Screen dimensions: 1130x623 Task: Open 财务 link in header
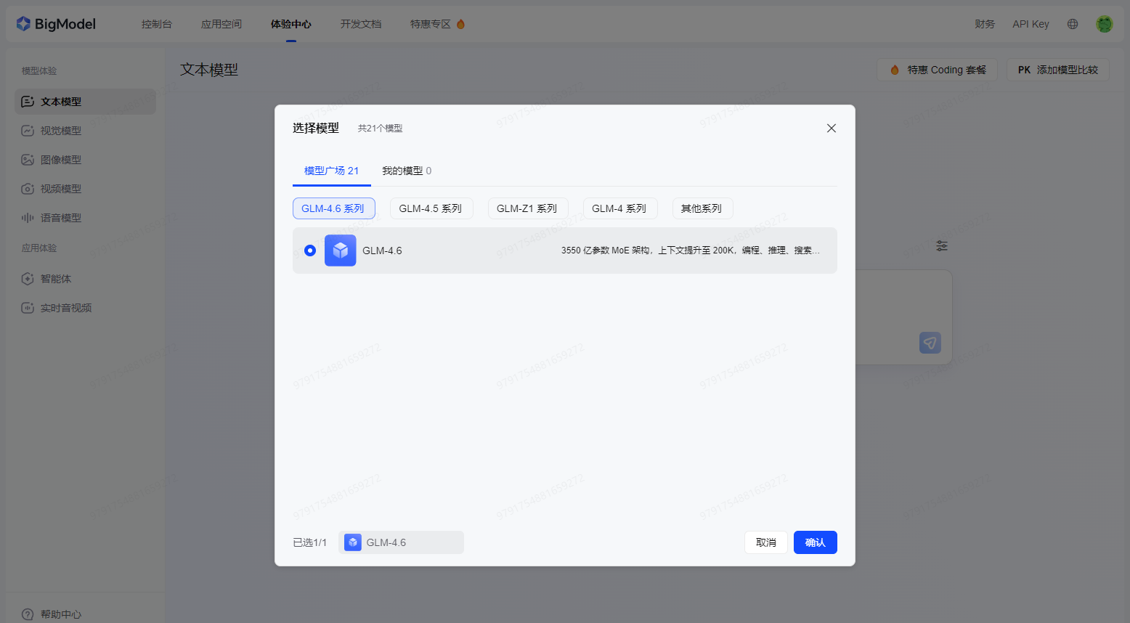(985, 24)
